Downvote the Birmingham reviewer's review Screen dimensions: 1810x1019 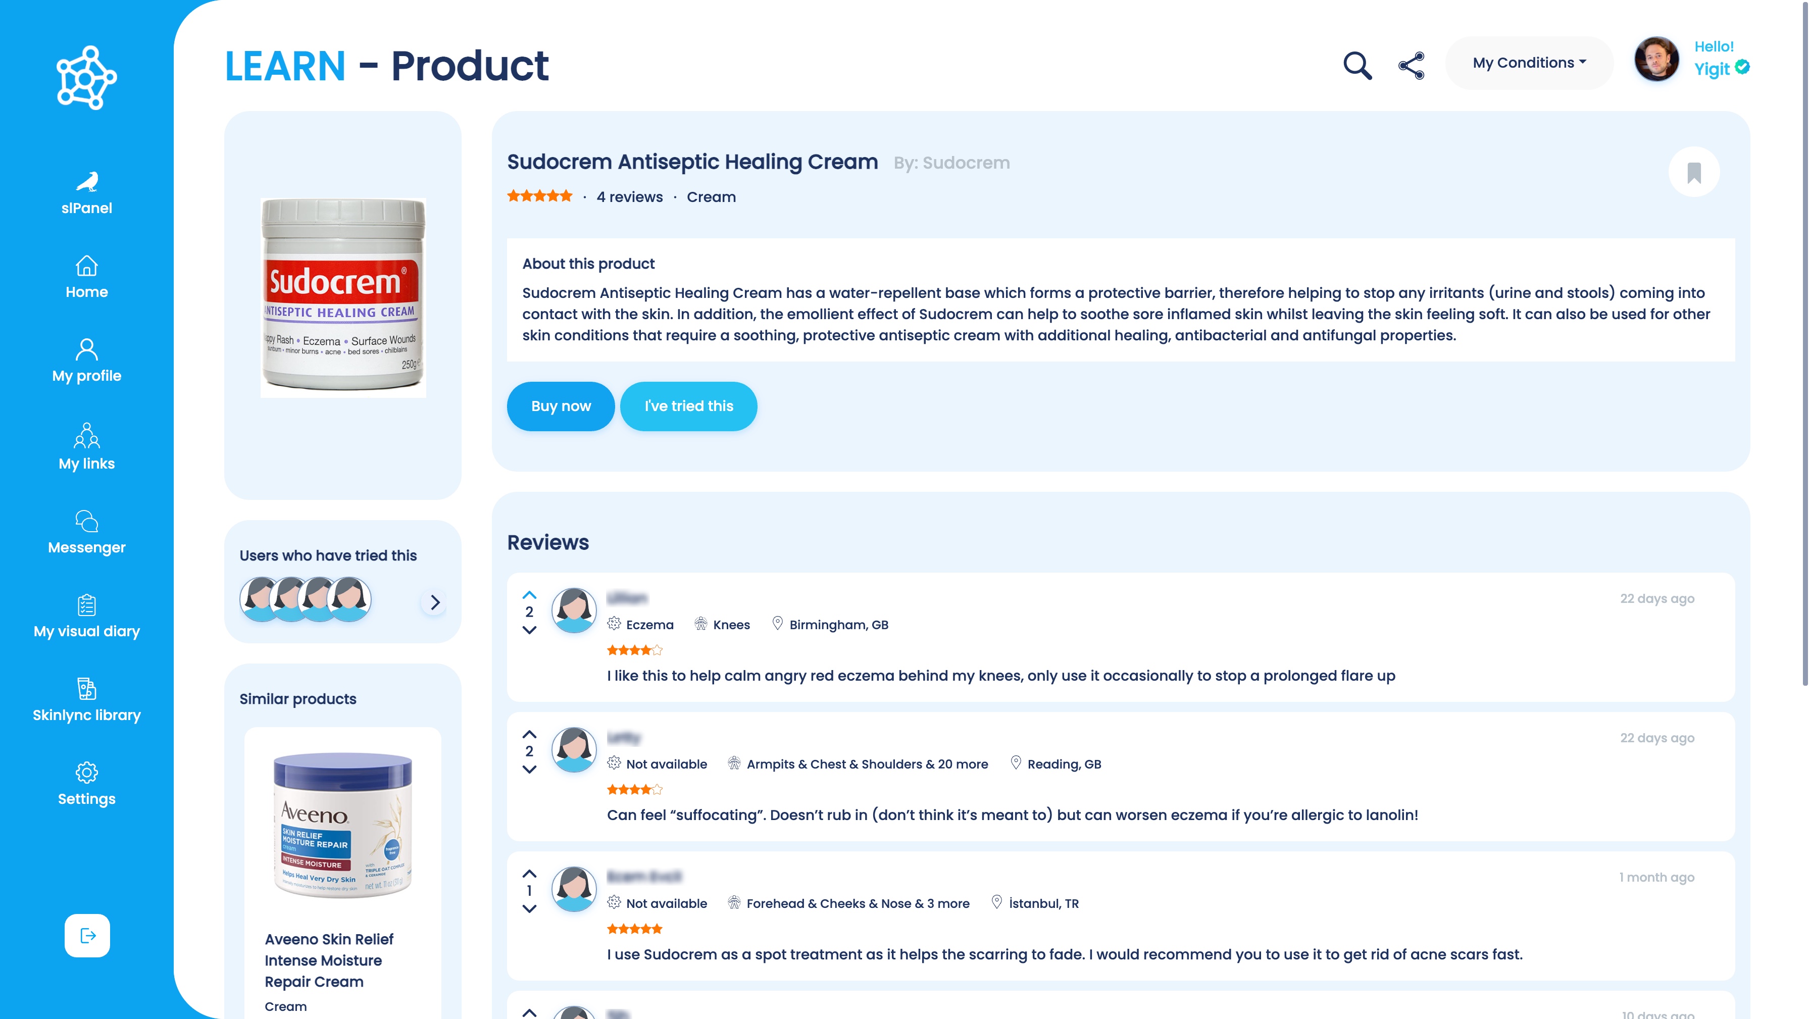pyautogui.click(x=529, y=630)
